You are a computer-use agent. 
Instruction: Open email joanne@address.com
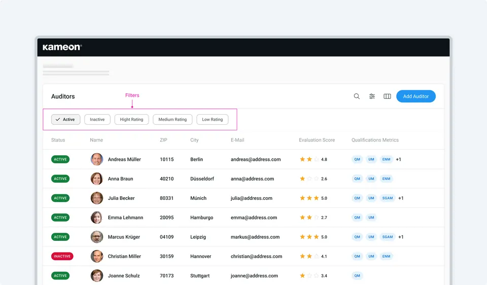(x=254, y=276)
